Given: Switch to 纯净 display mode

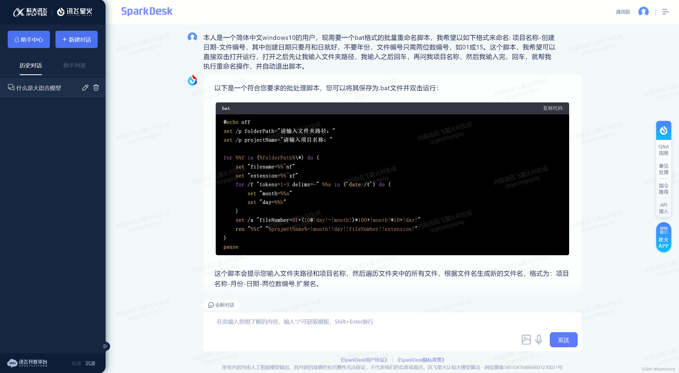Looking at the screenshot, I should (76, 363).
